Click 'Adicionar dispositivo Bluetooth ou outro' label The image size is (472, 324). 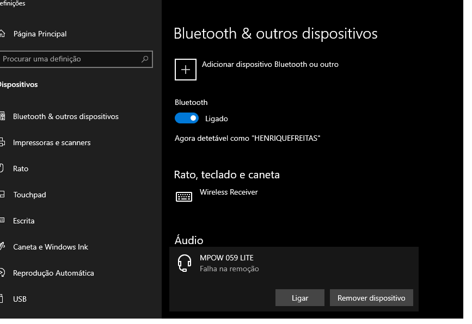tap(270, 64)
